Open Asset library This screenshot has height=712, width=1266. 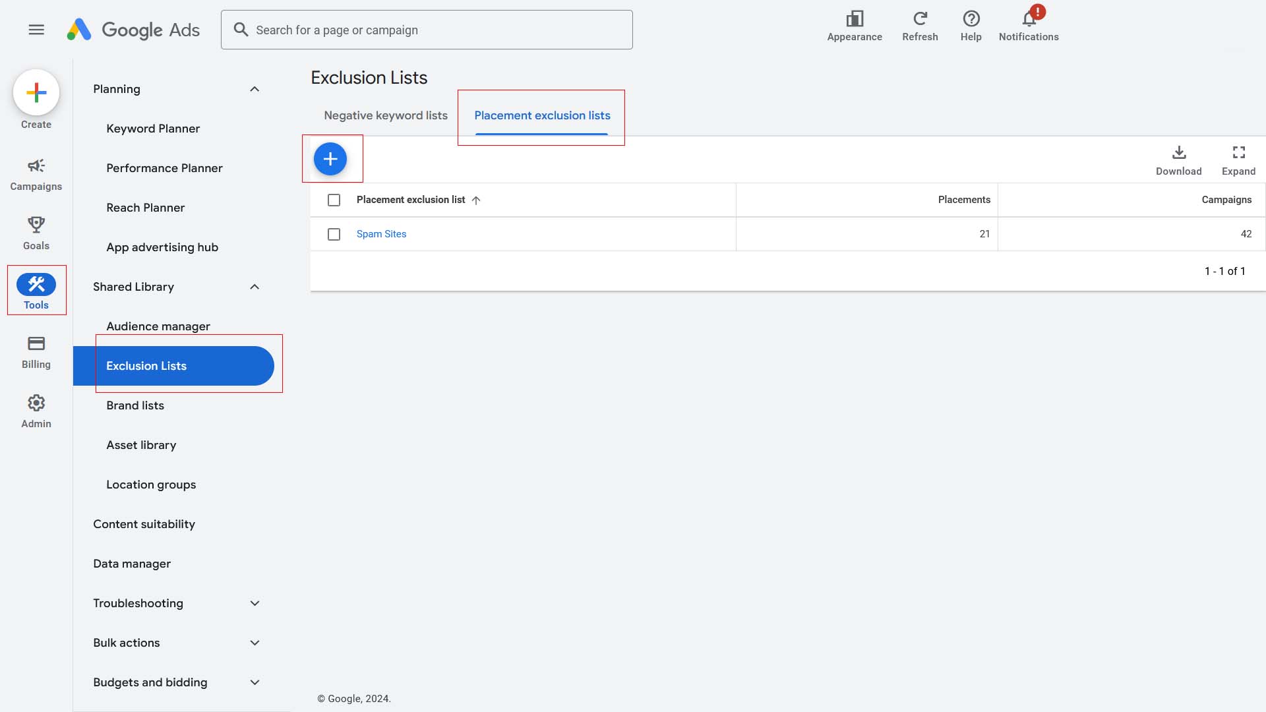pos(141,445)
